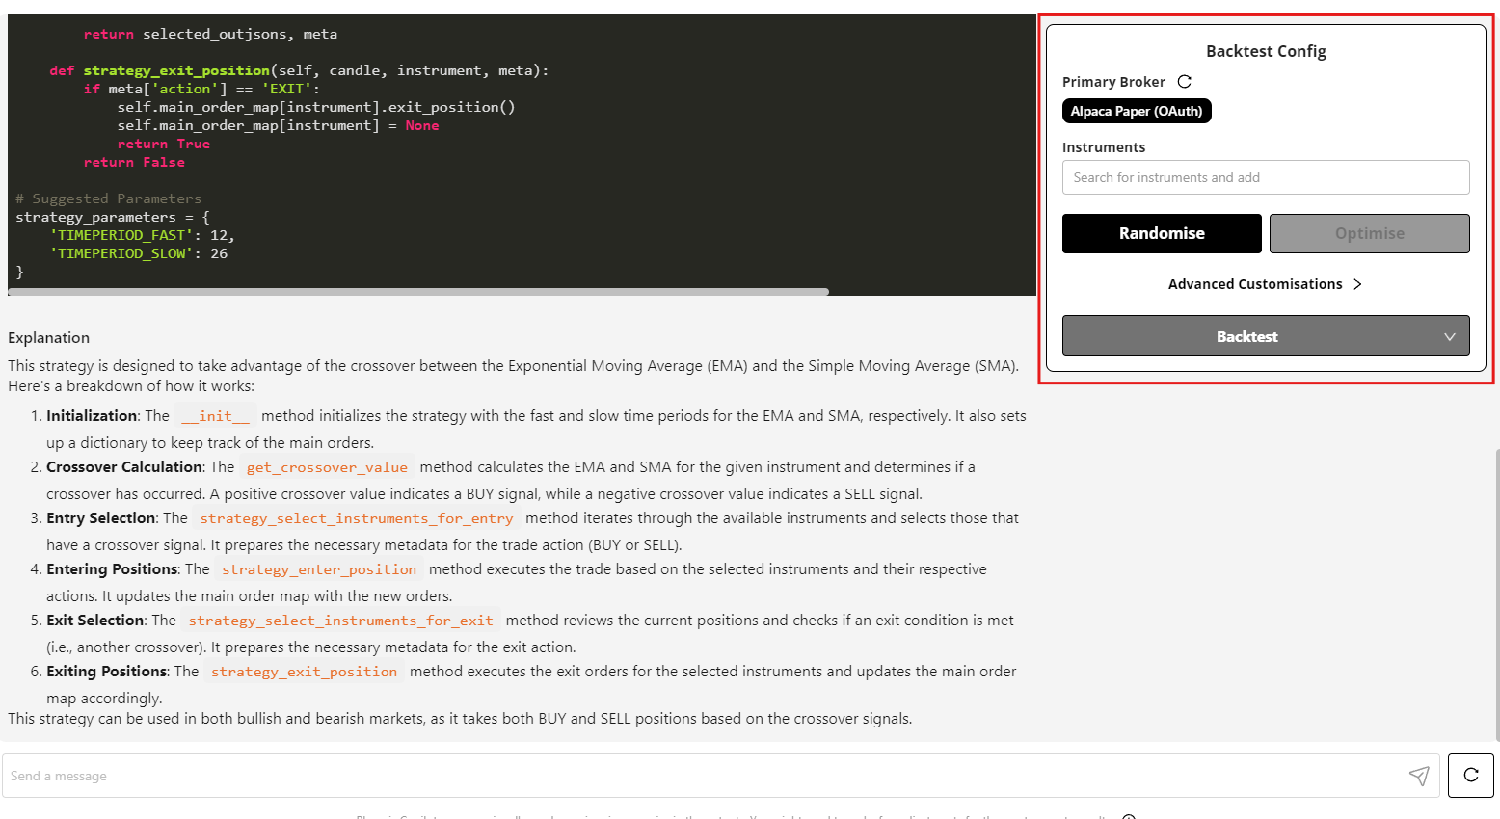Click the regenerate button beside the message box
Image resolution: width=1500 pixels, height=819 pixels.
(1470, 776)
